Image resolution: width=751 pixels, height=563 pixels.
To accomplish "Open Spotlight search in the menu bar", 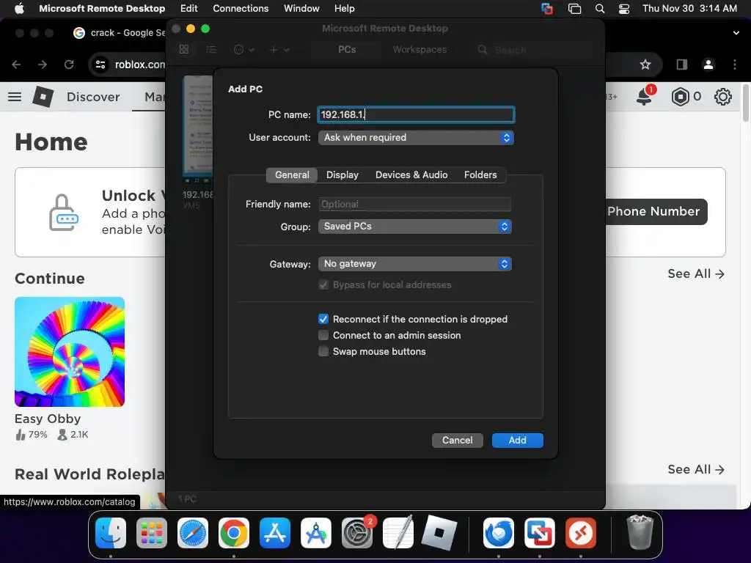I will click(x=600, y=8).
